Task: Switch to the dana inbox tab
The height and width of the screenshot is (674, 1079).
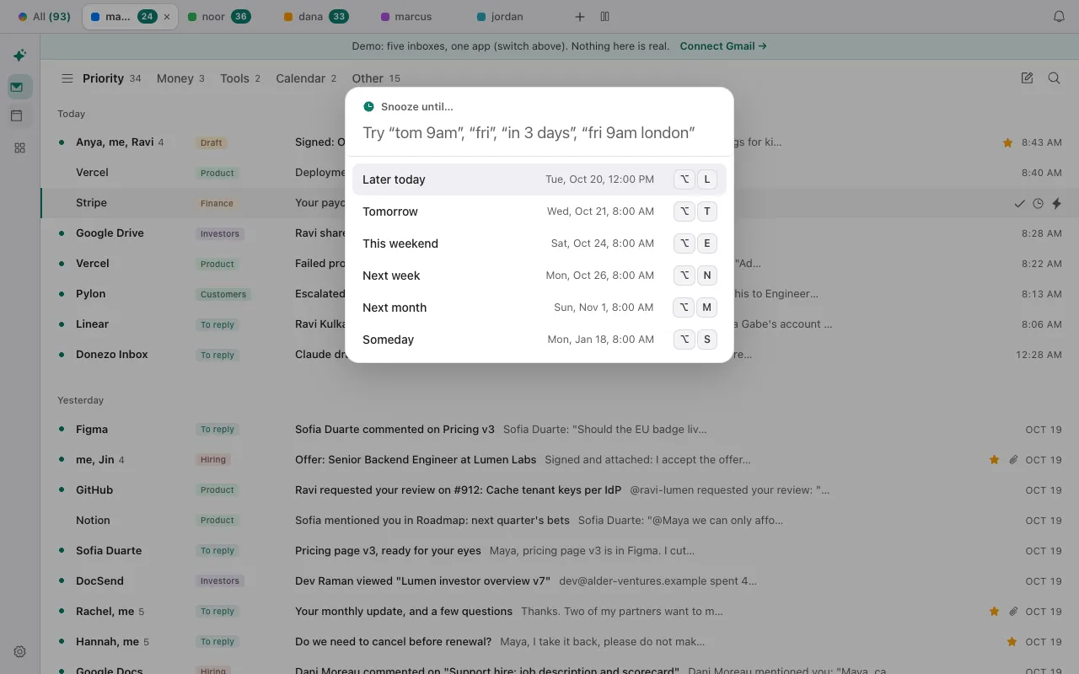Action: point(315,17)
